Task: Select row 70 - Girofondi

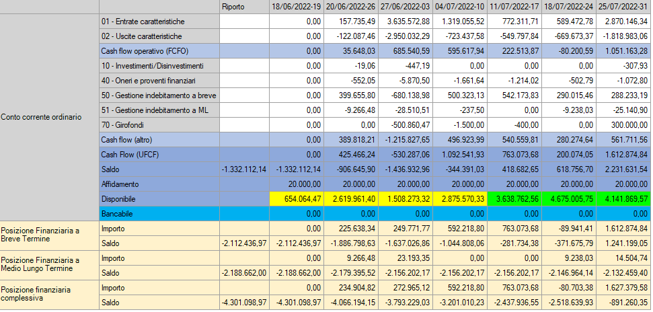Action: (x=159, y=125)
